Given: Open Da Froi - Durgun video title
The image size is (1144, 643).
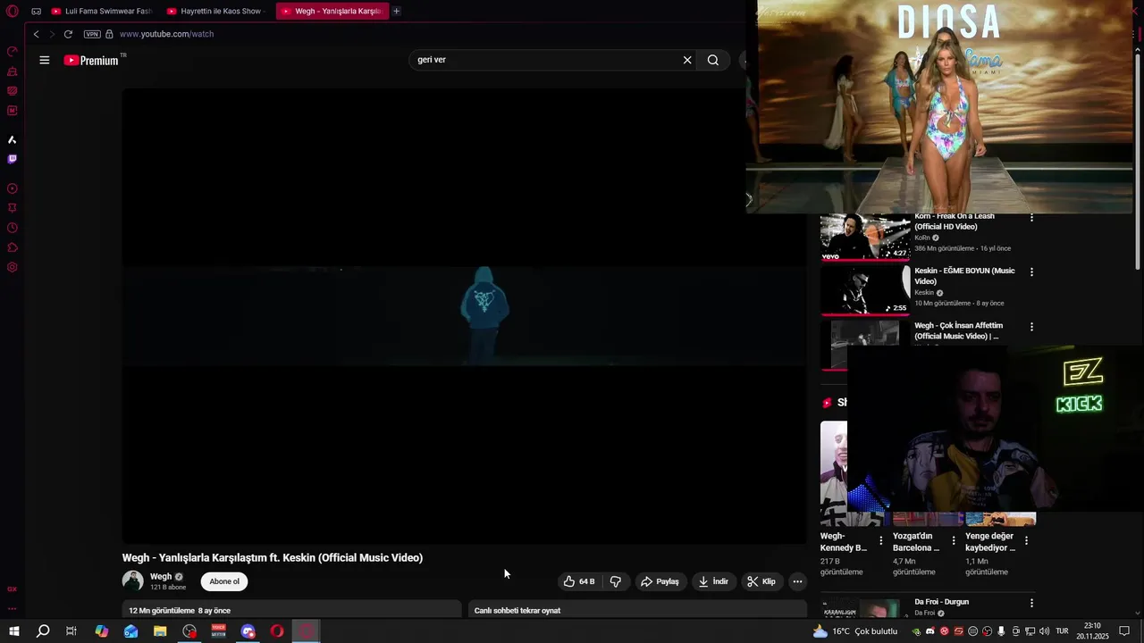Looking at the screenshot, I should point(942,602).
